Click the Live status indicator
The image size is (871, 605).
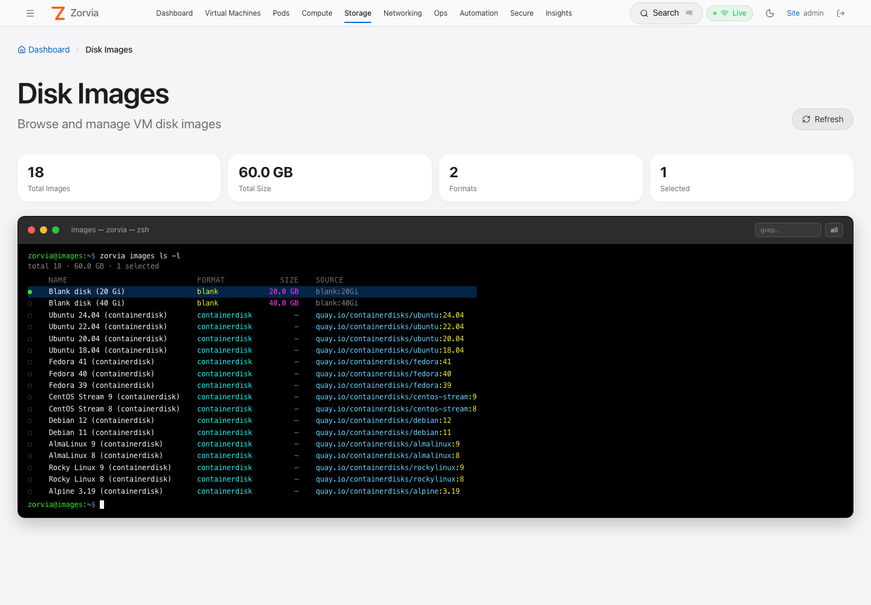pyautogui.click(x=729, y=13)
